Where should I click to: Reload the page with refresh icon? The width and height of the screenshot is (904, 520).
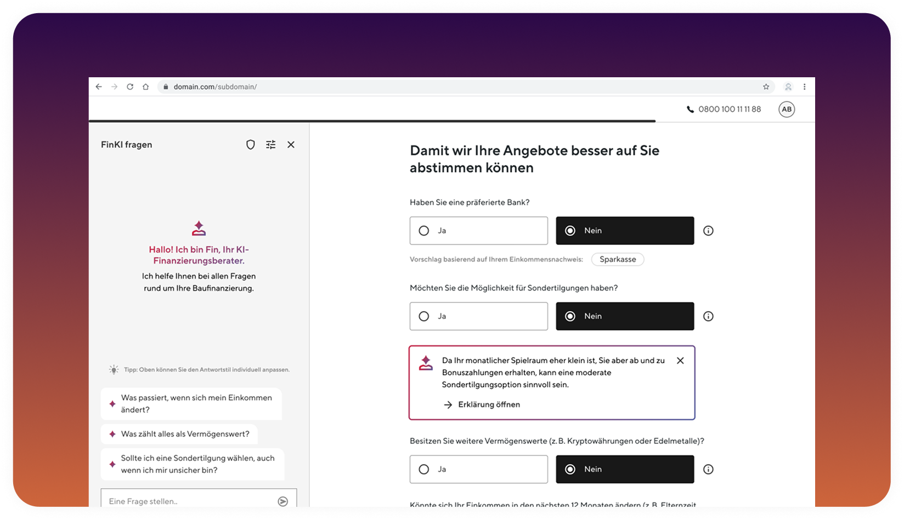[130, 87]
